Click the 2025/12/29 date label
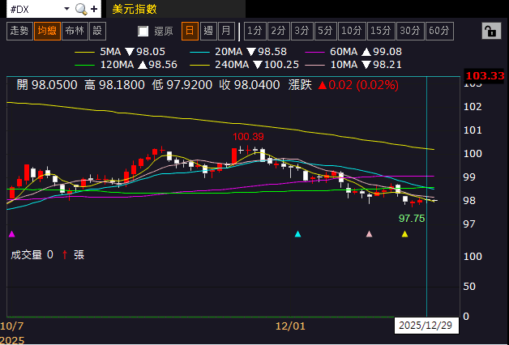This screenshot has height=345, width=509. pyautogui.click(x=426, y=326)
